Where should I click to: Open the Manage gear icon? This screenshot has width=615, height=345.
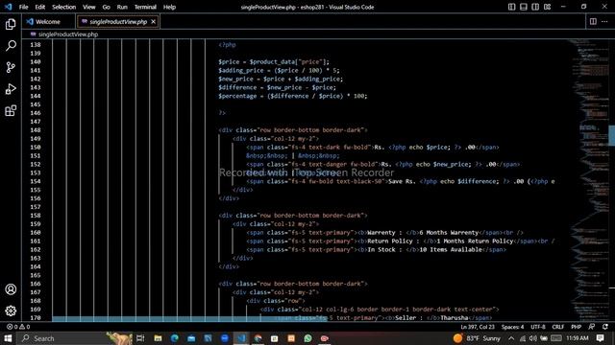11,310
